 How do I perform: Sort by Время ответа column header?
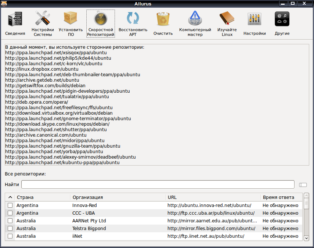click(281, 197)
